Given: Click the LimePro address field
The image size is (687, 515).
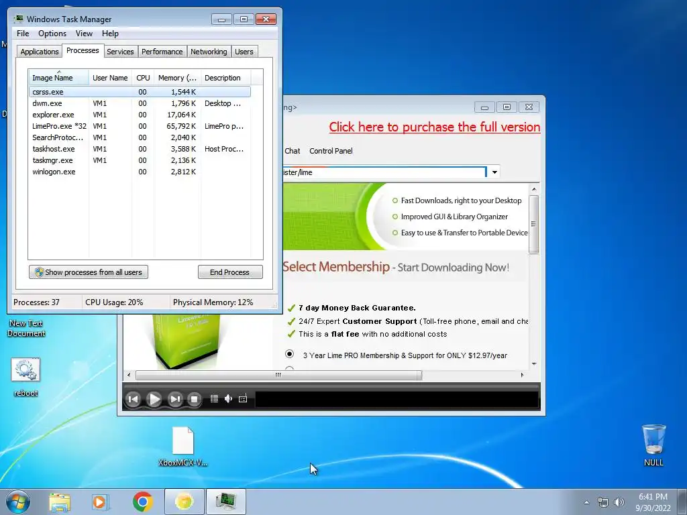Looking at the screenshot, I should [x=384, y=172].
